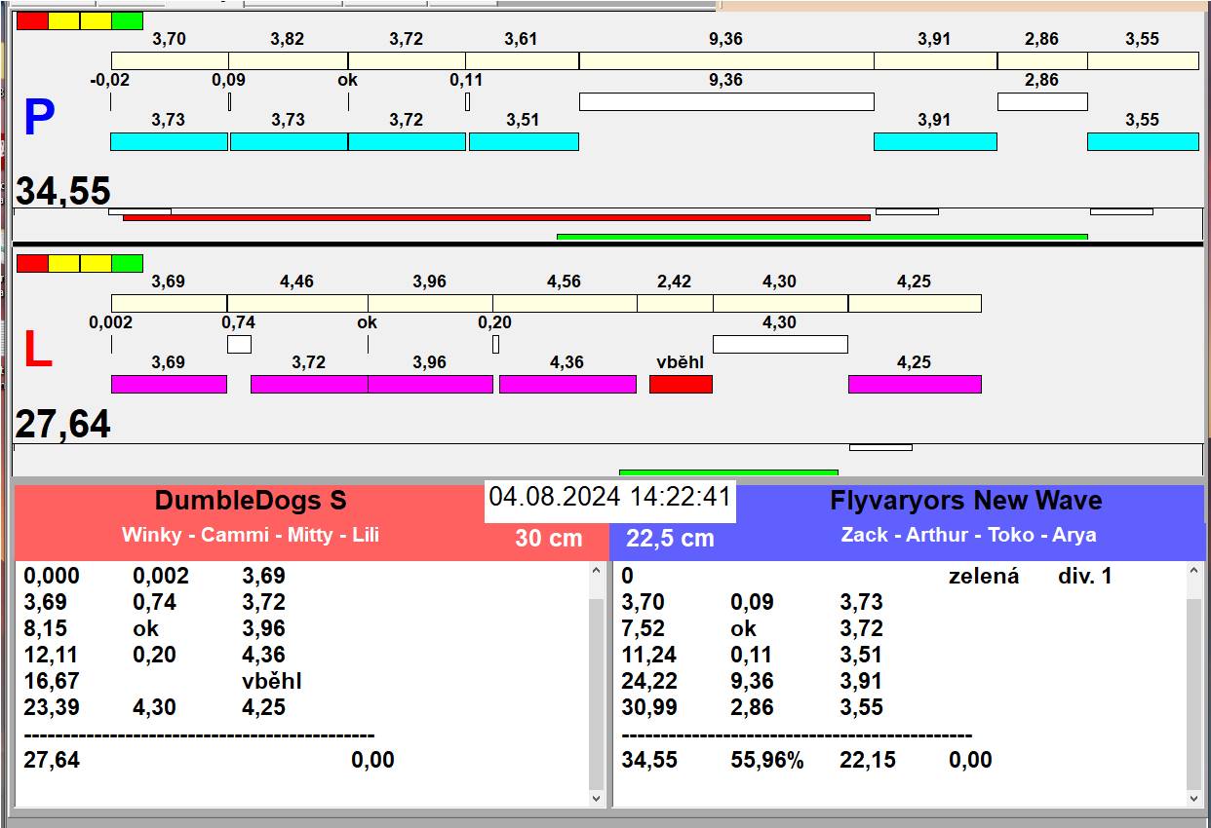Click the long red bar in lane P
Image resolution: width=1211 pixels, height=828 pixels.
[x=495, y=217]
